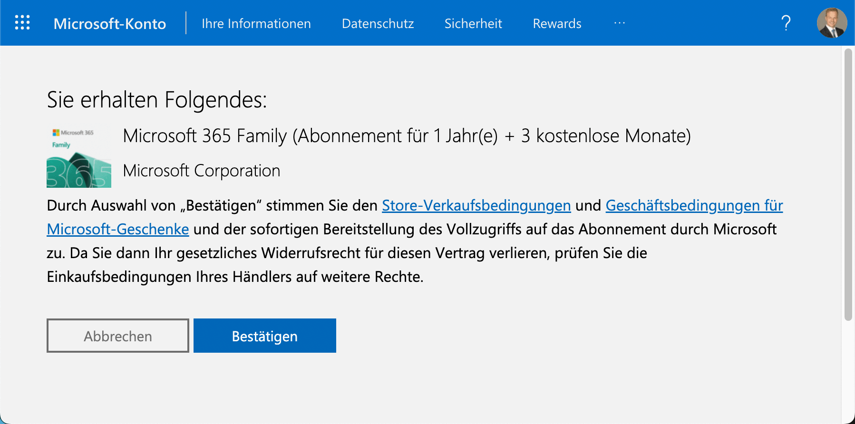Open the account profile picture menu
Screen dimensions: 855x424
[832, 23]
